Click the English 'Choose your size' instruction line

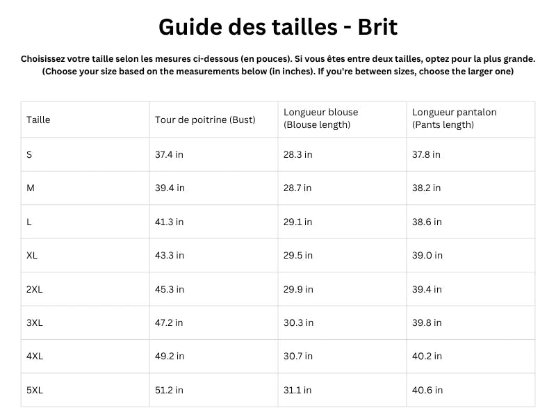[x=278, y=72]
